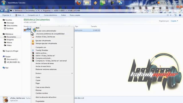
Task: Choose Cortar in context menu
Action: click(38, 77)
